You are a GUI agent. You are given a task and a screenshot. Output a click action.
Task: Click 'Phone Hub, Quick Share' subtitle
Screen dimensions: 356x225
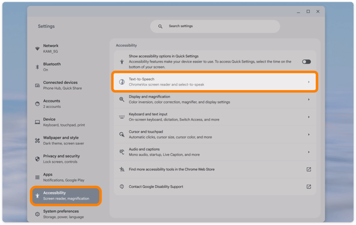[x=63, y=88]
